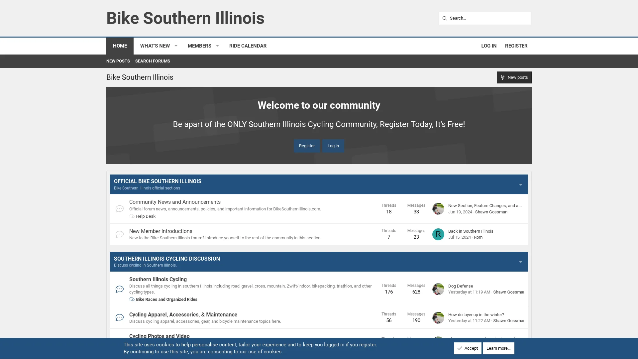Expand the Members dropdown arrow
638x359 pixels.
(x=217, y=46)
